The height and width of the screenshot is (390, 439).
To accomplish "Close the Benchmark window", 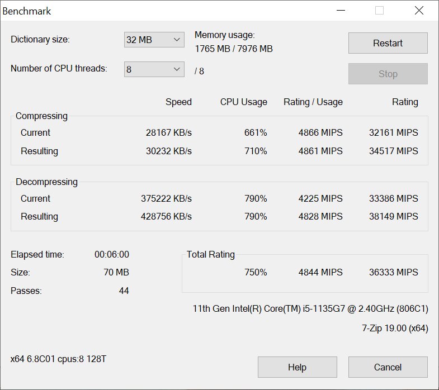I will 418,11.
